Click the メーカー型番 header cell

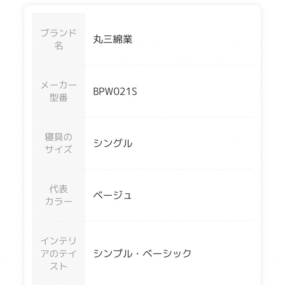point(59,91)
